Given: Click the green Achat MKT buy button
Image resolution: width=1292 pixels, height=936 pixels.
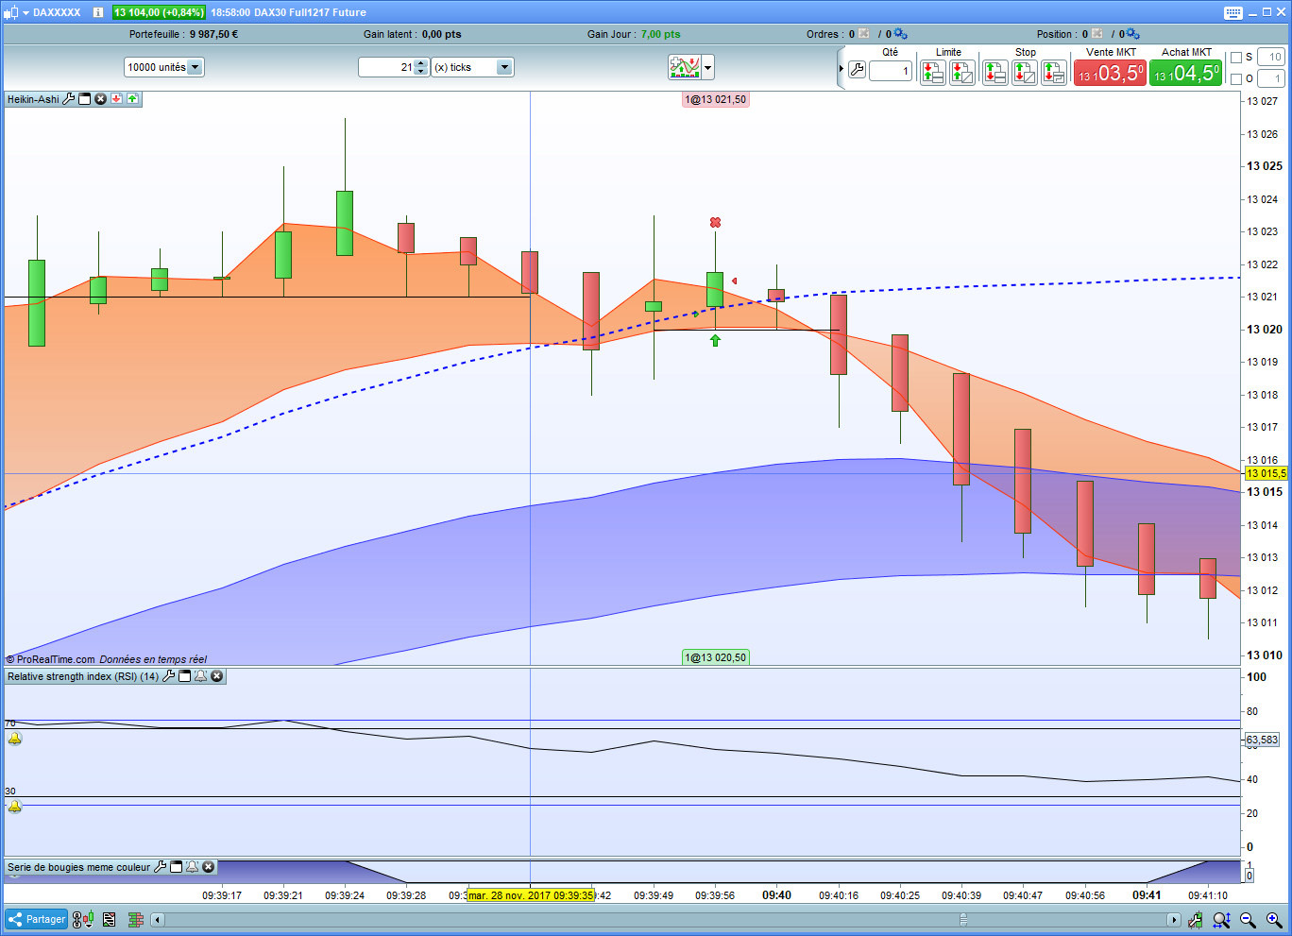Looking at the screenshot, I should [1186, 73].
